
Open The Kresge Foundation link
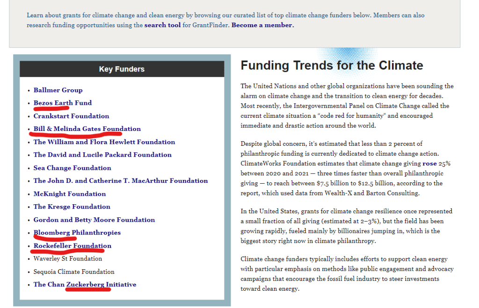pyautogui.click(x=72, y=207)
